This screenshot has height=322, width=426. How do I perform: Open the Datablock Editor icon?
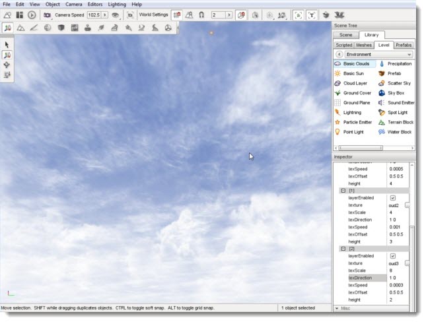[x=75, y=28]
